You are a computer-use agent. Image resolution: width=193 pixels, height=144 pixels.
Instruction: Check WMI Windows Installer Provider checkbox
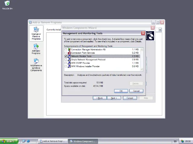(x=66, y=66)
